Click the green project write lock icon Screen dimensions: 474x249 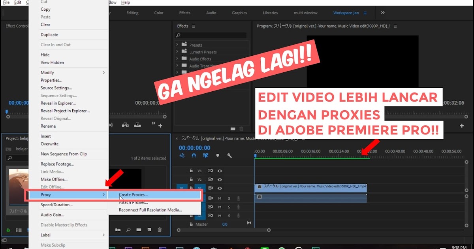pyautogui.click(x=8, y=230)
